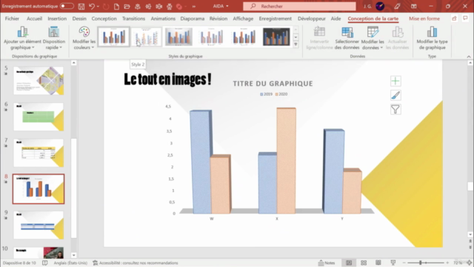Open the Disposition rapide dropdown
474x267 pixels.
pyautogui.click(x=54, y=38)
